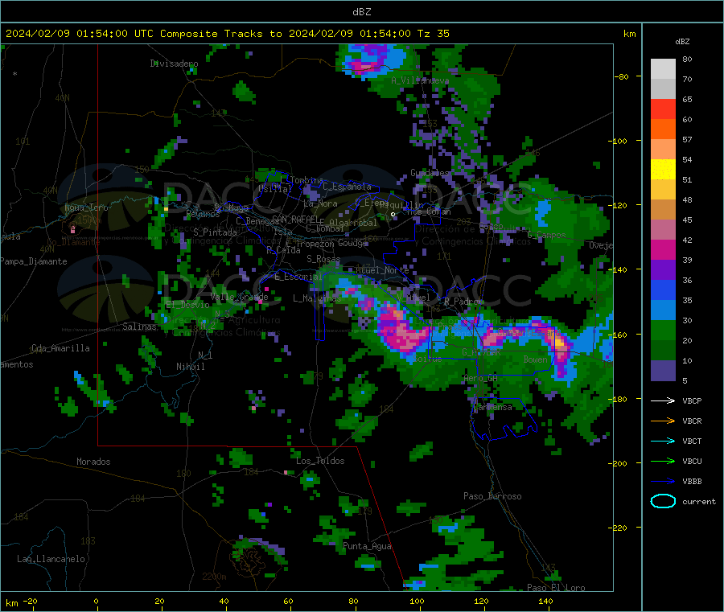Select the magenta 39-42 dBZ swatch

tap(663, 249)
